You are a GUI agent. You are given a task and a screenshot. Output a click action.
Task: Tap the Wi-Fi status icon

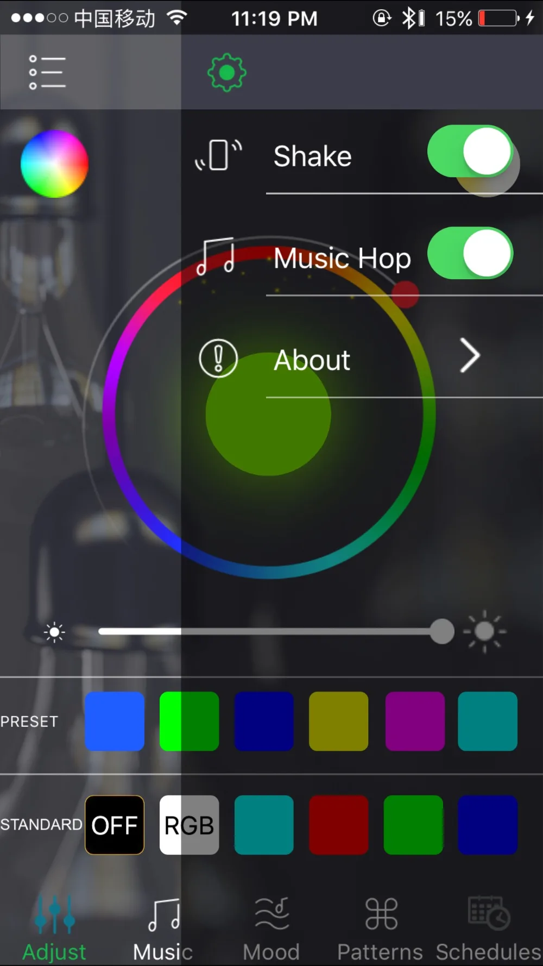tap(176, 18)
